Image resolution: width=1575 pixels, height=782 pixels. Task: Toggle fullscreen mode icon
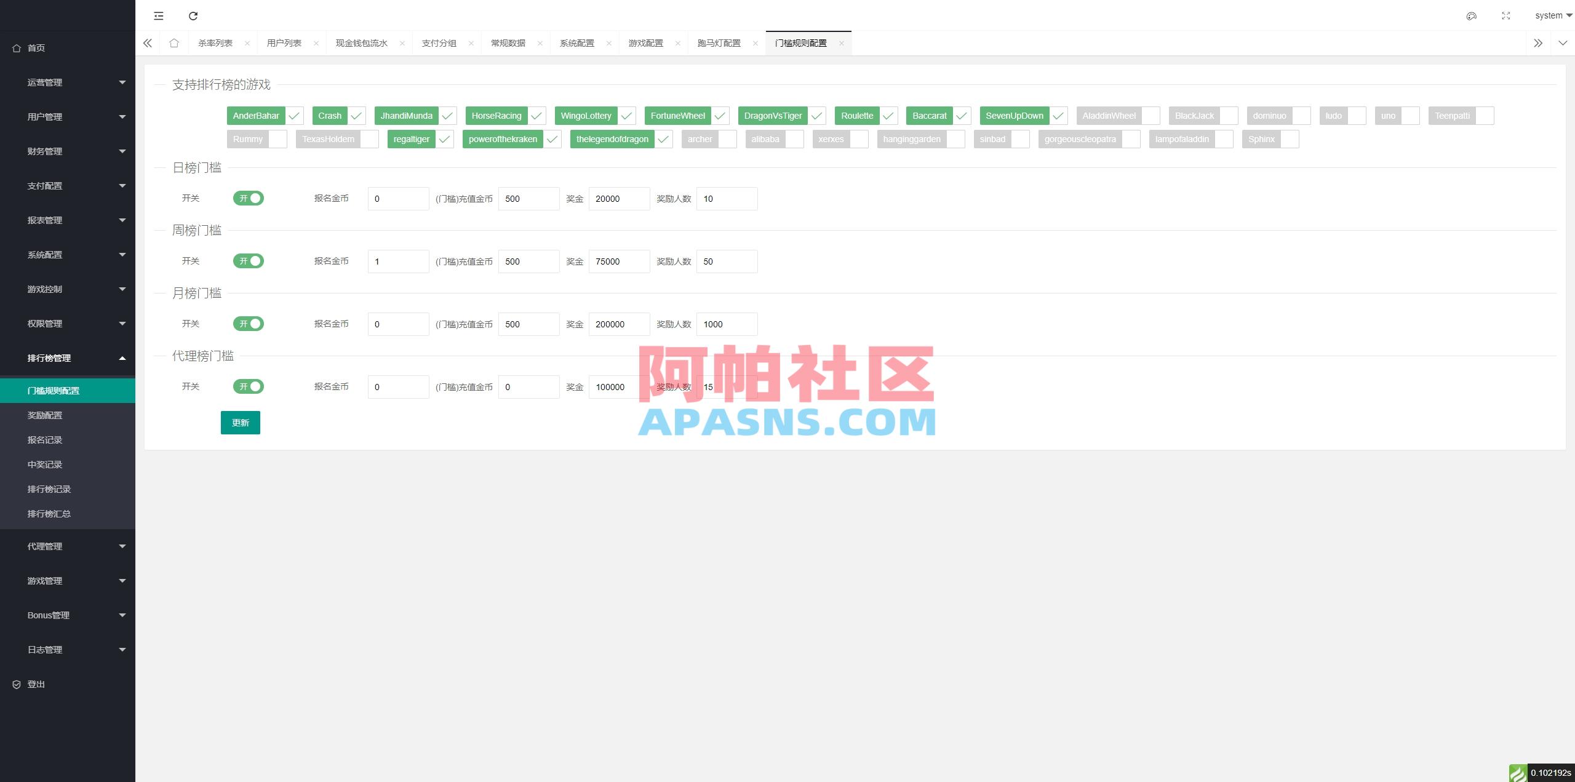[1506, 15]
